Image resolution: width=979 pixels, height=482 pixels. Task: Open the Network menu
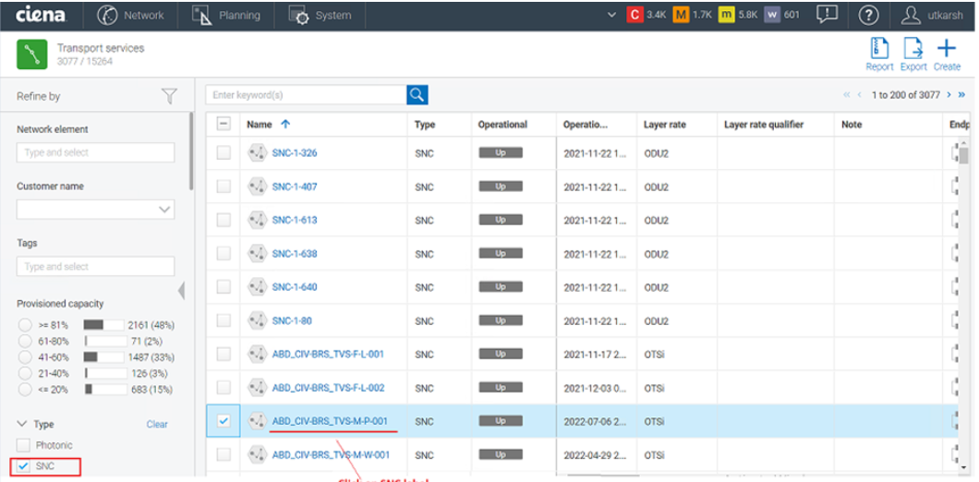pyautogui.click(x=130, y=15)
